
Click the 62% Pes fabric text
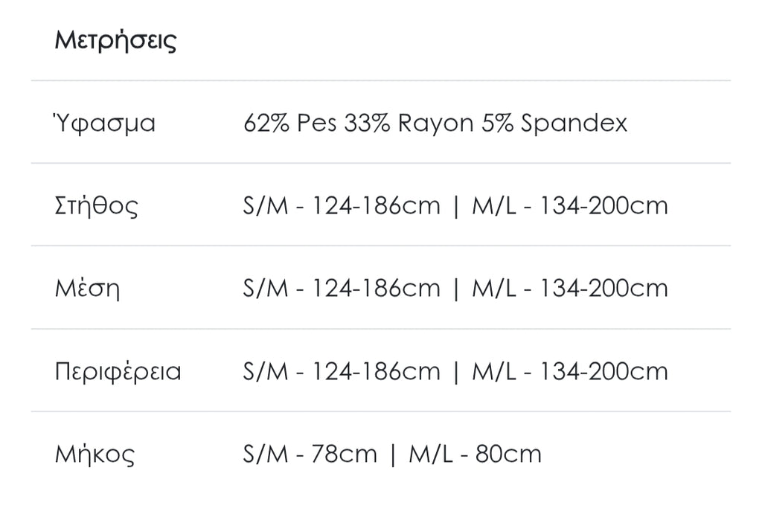290,123
